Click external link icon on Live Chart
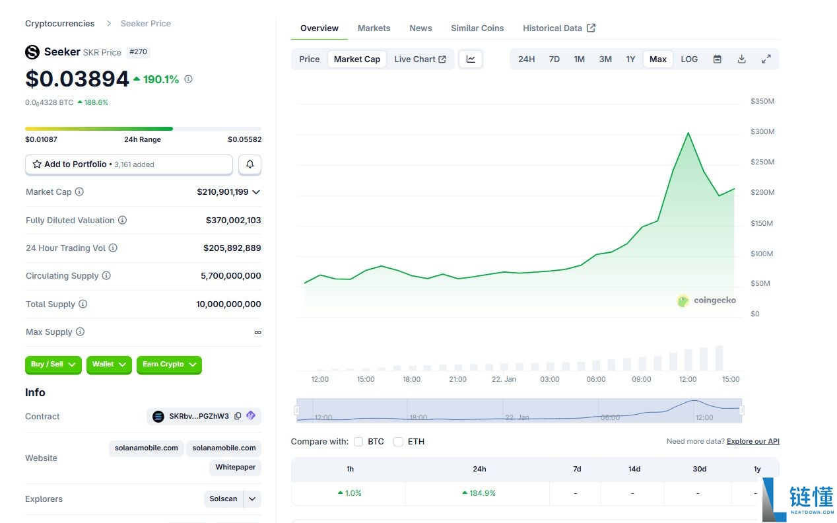837x523 pixels. pos(442,59)
